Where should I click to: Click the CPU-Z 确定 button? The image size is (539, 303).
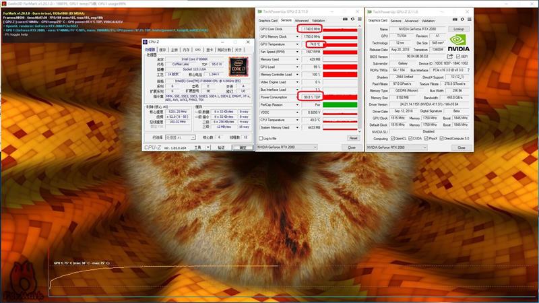click(x=243, y=147)
